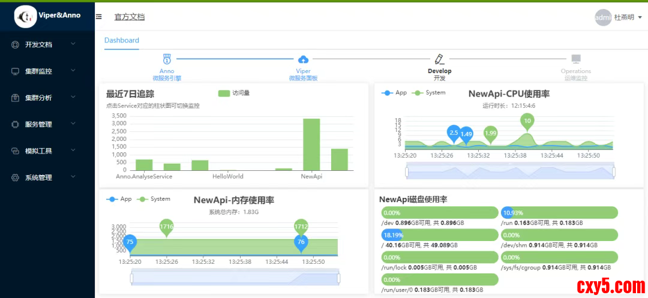The height and width of the screenshot is (298, 648).
Task: Click the 系统管理 gear icon
Action: coord(16,177)
